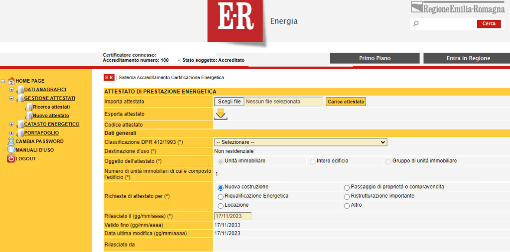
Task: Click the DATI ANAGRAFICI folder icon
Action: click(20, 90)
